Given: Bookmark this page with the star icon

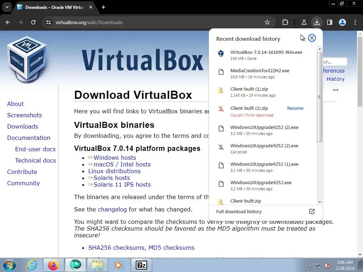Looking at the screenshot, I should tap(267, 22).
